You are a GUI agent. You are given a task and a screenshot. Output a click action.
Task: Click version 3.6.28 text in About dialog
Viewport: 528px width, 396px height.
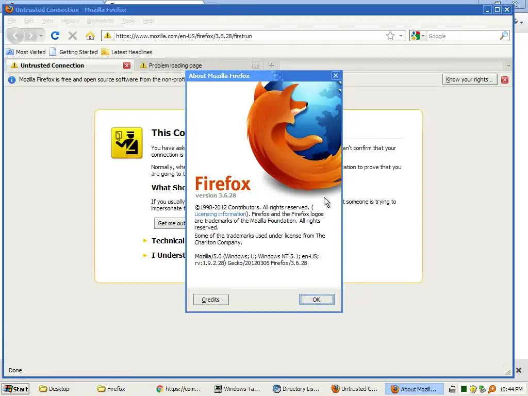click(216, 195)
